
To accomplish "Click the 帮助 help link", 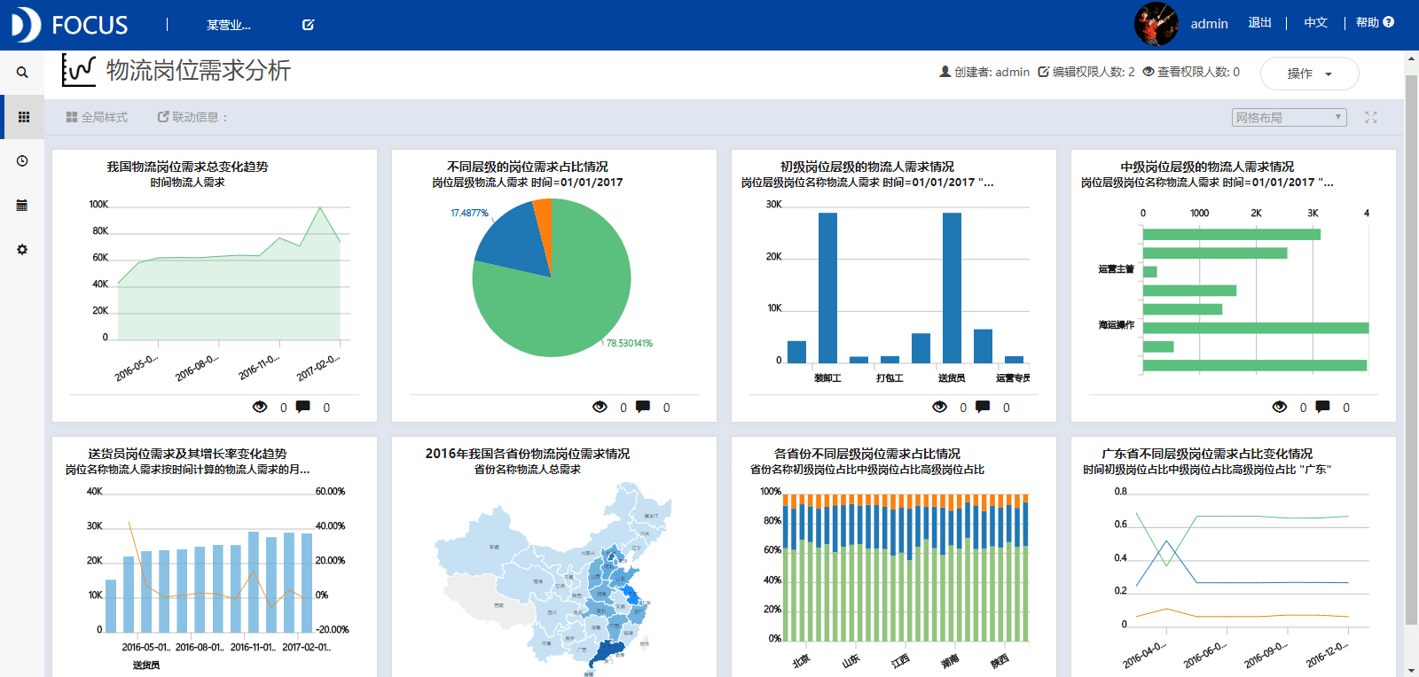I will [x=1367, y=22].
